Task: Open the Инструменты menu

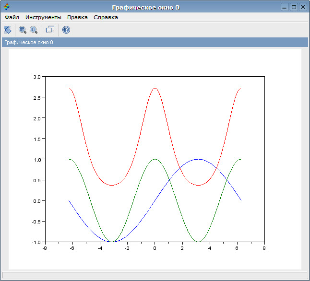Action: coord(43,17)
